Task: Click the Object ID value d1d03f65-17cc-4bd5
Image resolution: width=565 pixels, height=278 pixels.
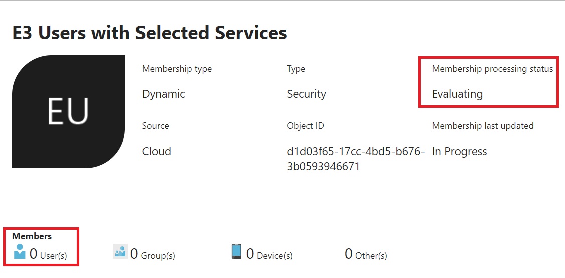Action: pos(356,159)
